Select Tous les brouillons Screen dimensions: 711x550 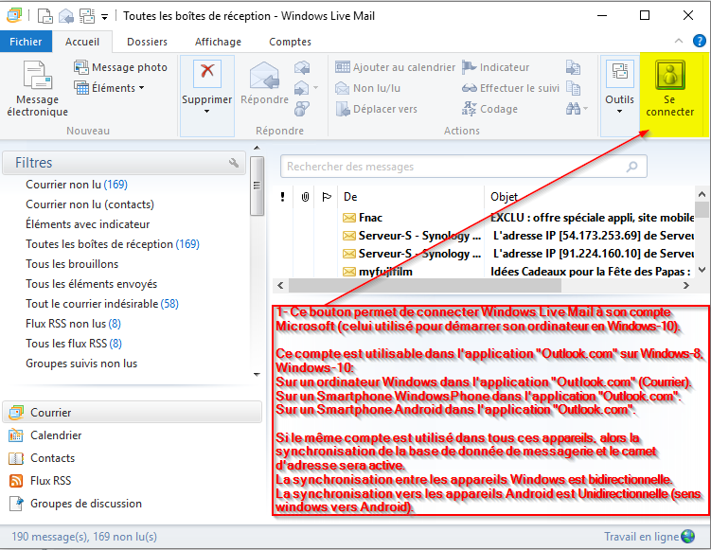(x=72, y=264)
